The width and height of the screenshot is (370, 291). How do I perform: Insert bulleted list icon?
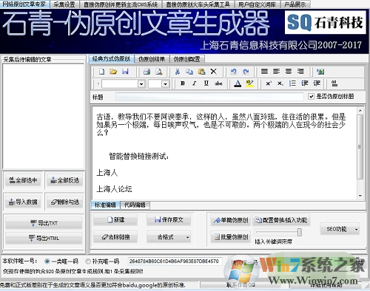coord(292,83)
